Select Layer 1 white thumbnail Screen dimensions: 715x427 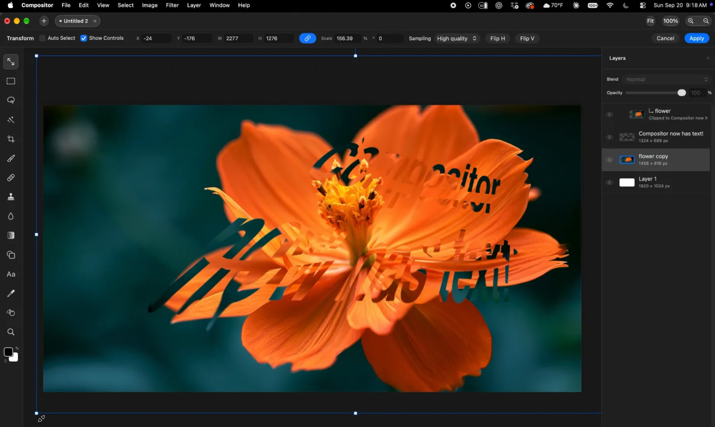[x=627, y=183]
